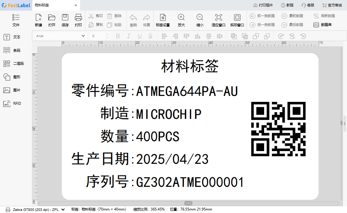Go to next record 后一条数据
Image resolution: width=347 pixels, height=213 pixels.
(262, 25)
